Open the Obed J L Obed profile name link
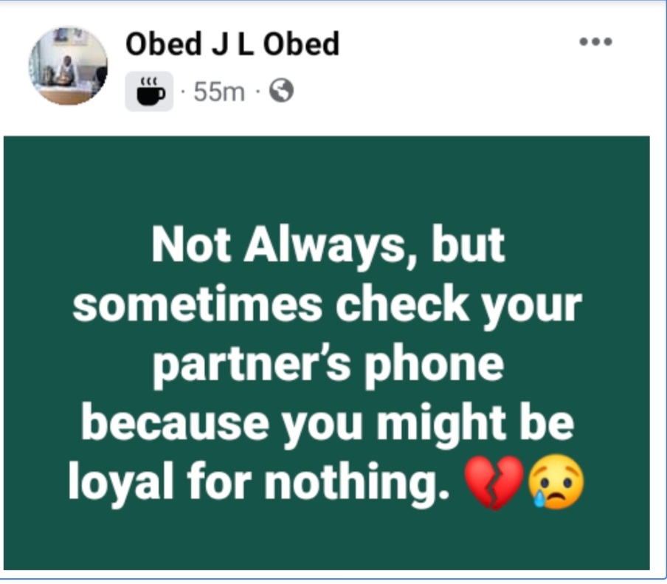This screenshot has width=667, height=584. (232, 44)
